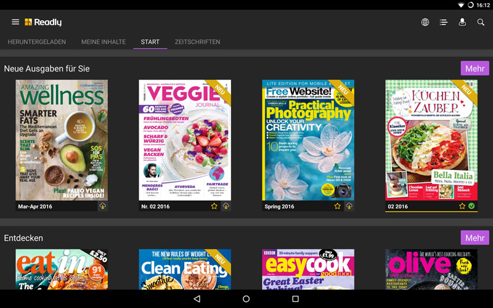Viewport: 493px width, 308px height.
Task: Click Mehr next to Entdecken
Action: click(475, 238)
